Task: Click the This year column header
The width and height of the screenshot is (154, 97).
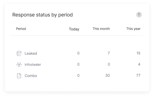Action: [x=133, y=29]
